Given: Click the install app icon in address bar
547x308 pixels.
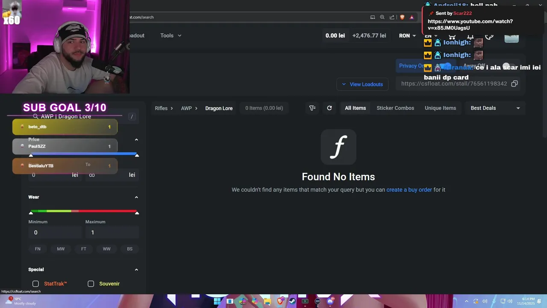Looking at the screenshot, I should [373, 17].
